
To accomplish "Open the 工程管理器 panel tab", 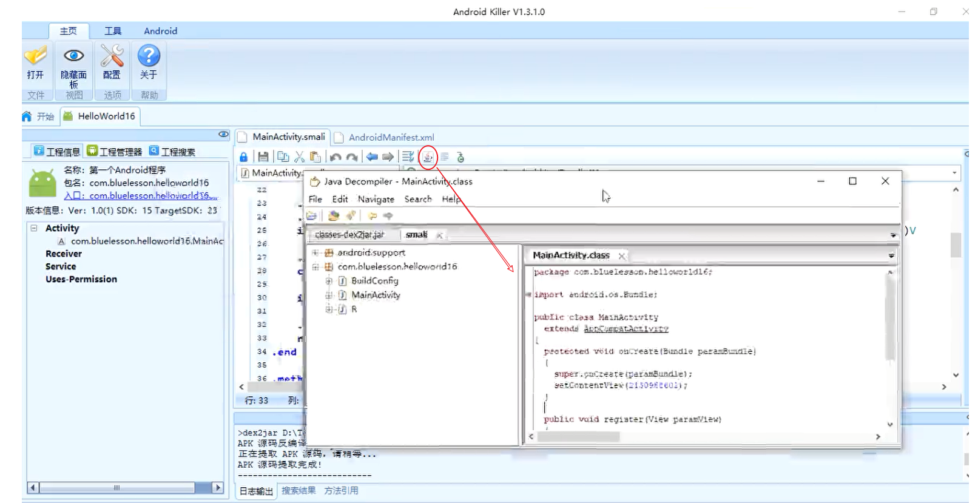I will [x=115, y=151].
